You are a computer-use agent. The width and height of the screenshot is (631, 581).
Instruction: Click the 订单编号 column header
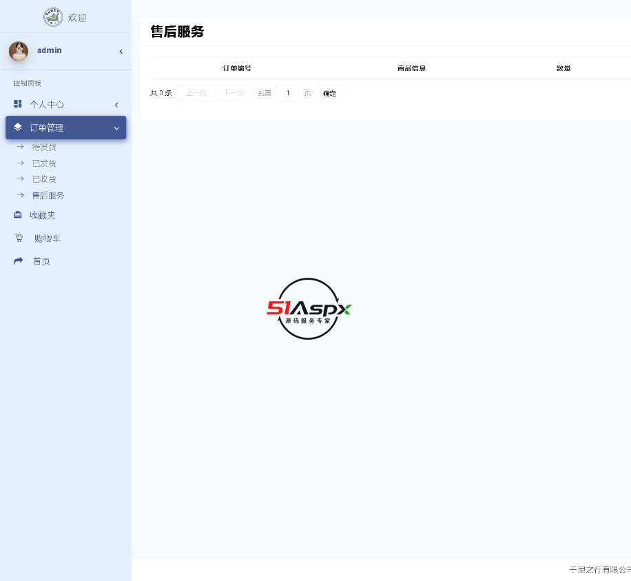coord(237,68)
